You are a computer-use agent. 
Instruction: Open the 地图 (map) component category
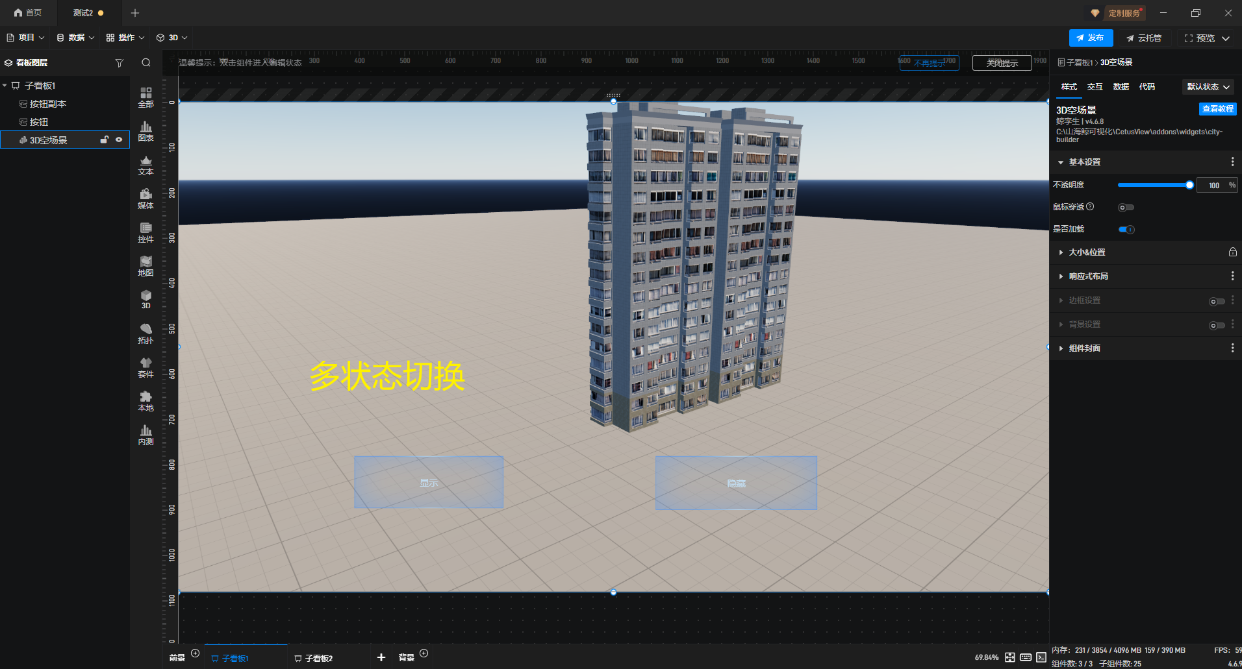pyautogui.click(x=146, y=266)
